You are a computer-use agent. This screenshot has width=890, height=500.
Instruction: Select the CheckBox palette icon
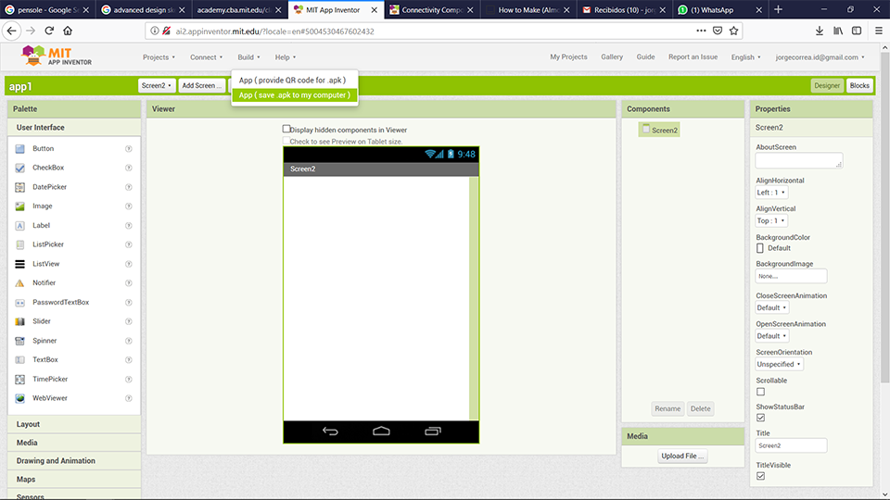[19, 168]
